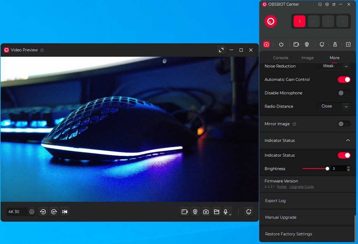Show Video Preview help icon

[42, 50]
